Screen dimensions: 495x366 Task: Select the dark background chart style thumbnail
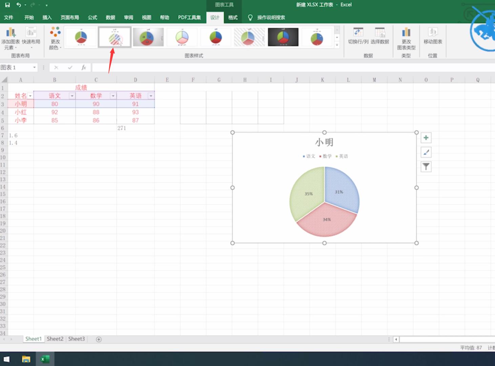point(283,37)
